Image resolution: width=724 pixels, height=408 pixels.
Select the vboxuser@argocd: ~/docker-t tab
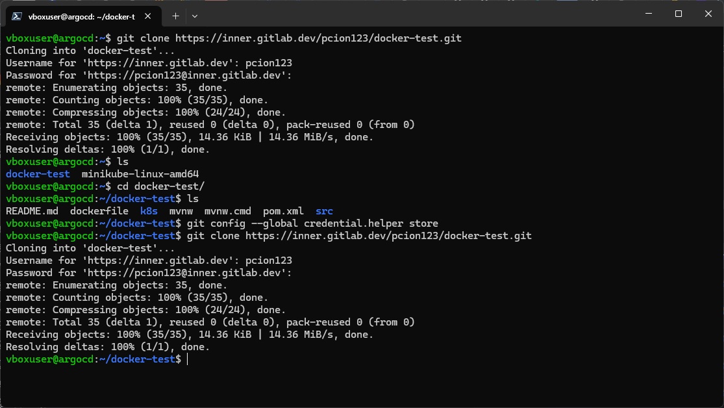coord(81,17)
